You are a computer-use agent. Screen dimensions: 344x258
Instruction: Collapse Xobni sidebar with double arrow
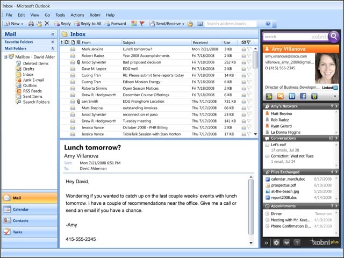coord(266,243)
